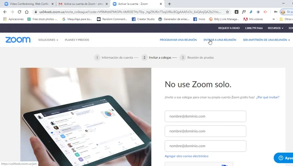Open PLANES Y PRECIOS page
Image resolution: width=293 pixels, height=166 pixels.
(77, 40)
